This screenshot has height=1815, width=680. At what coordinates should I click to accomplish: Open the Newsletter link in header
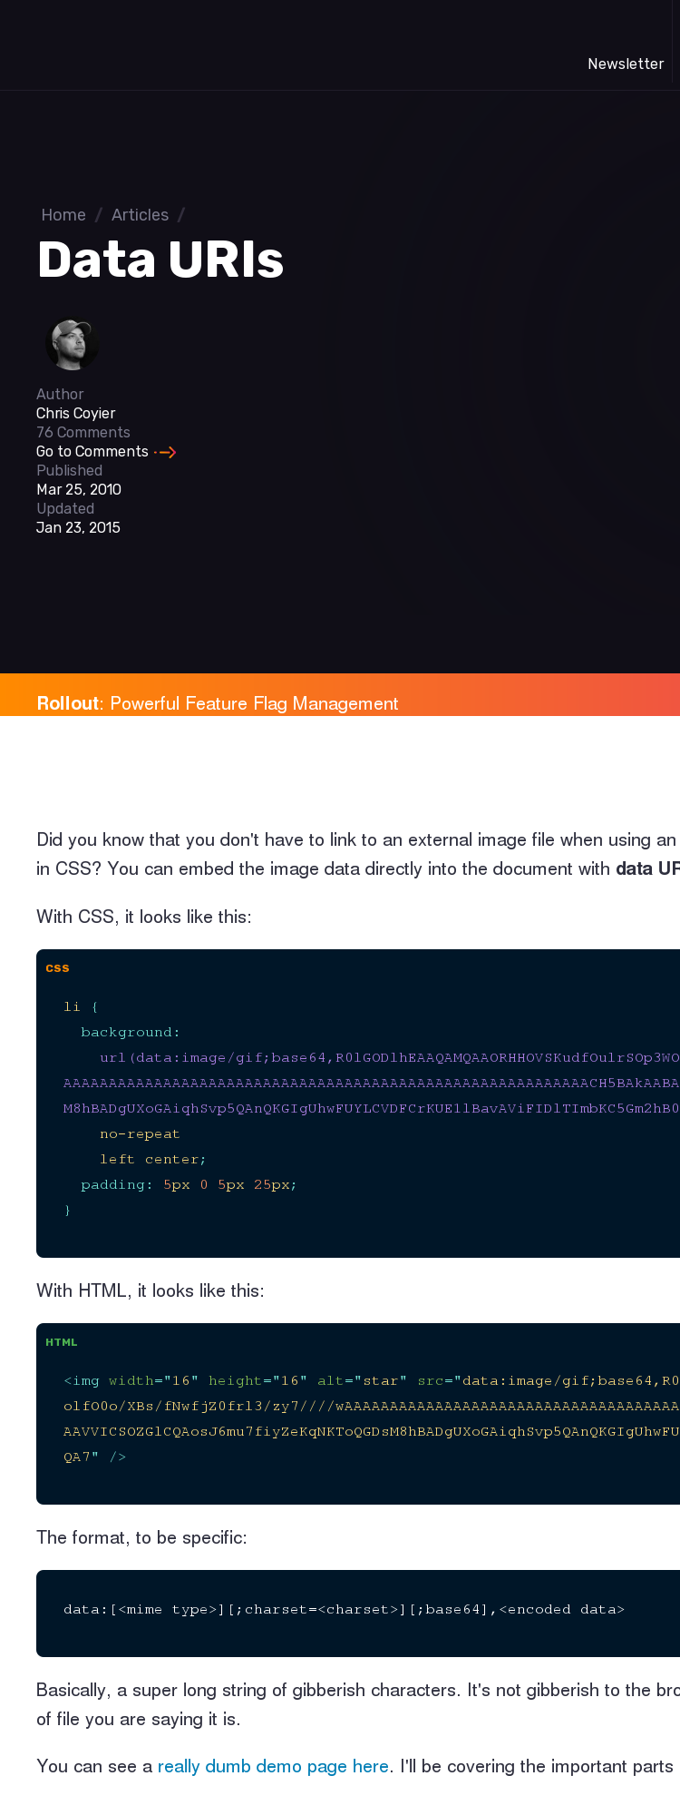pos(626,64)
